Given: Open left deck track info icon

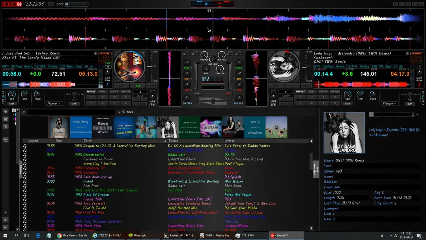Looking at the screenshot, I should click(x=95, y=54).
